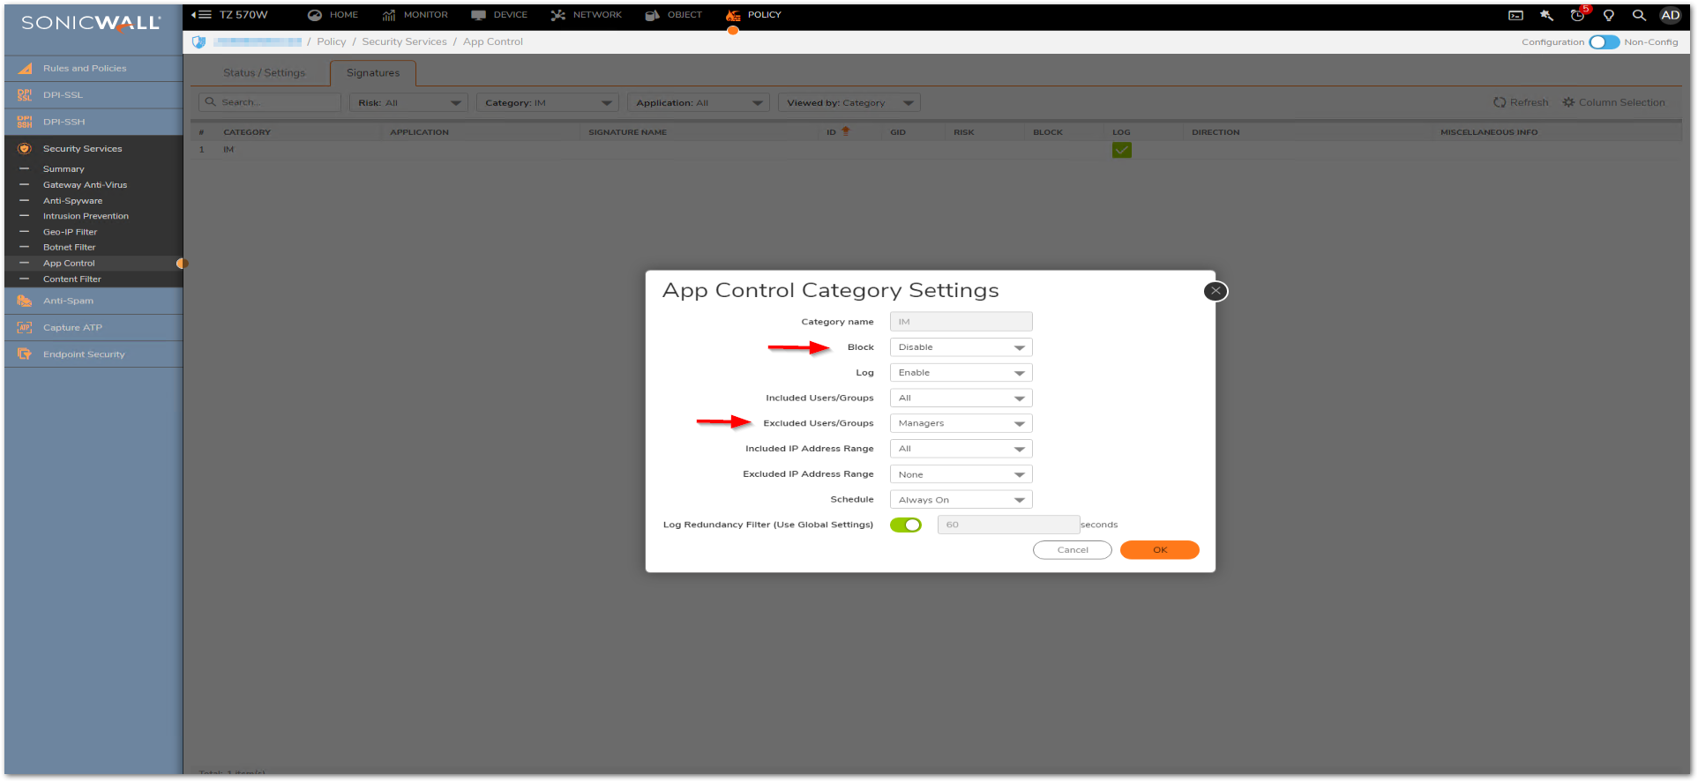The image size is (1698, 782).
Task: Expand the Excluded Users/Groups dropdown
Action: point(961,423)
